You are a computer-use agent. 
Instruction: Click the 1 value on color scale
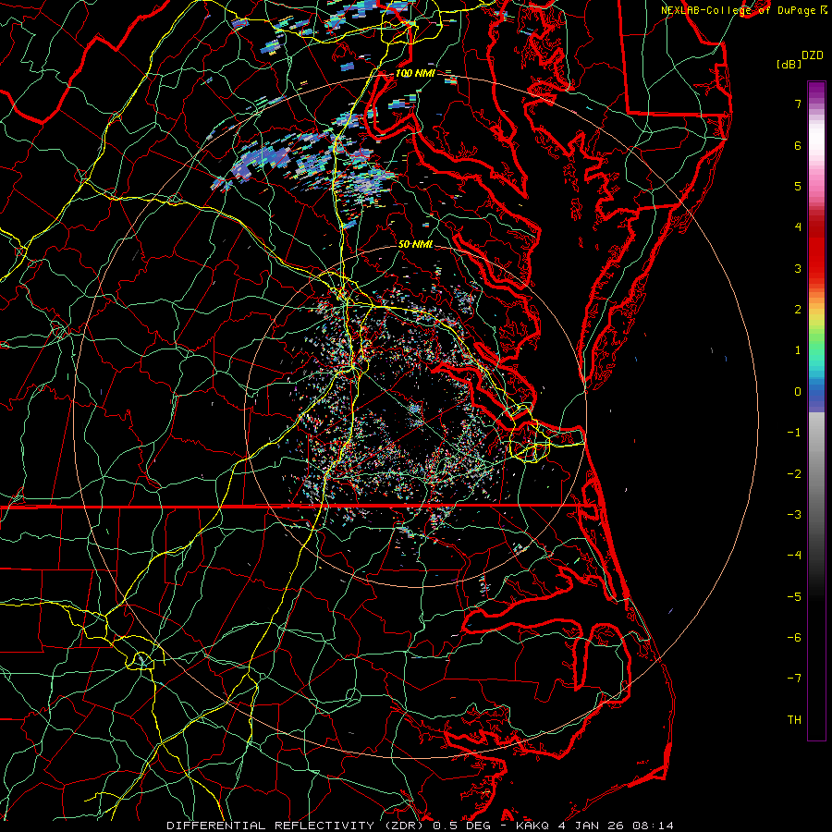[x=798, y=350]
